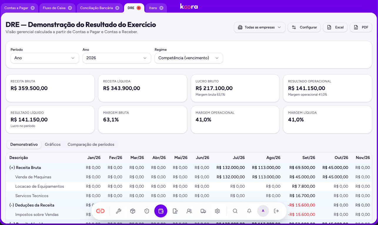Export the report with Excel button
Image resolution: width=378 pixels, height=225 pixels.
(335, 27)
